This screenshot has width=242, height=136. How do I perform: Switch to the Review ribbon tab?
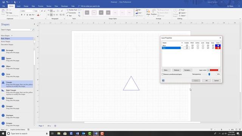(49, 6)
